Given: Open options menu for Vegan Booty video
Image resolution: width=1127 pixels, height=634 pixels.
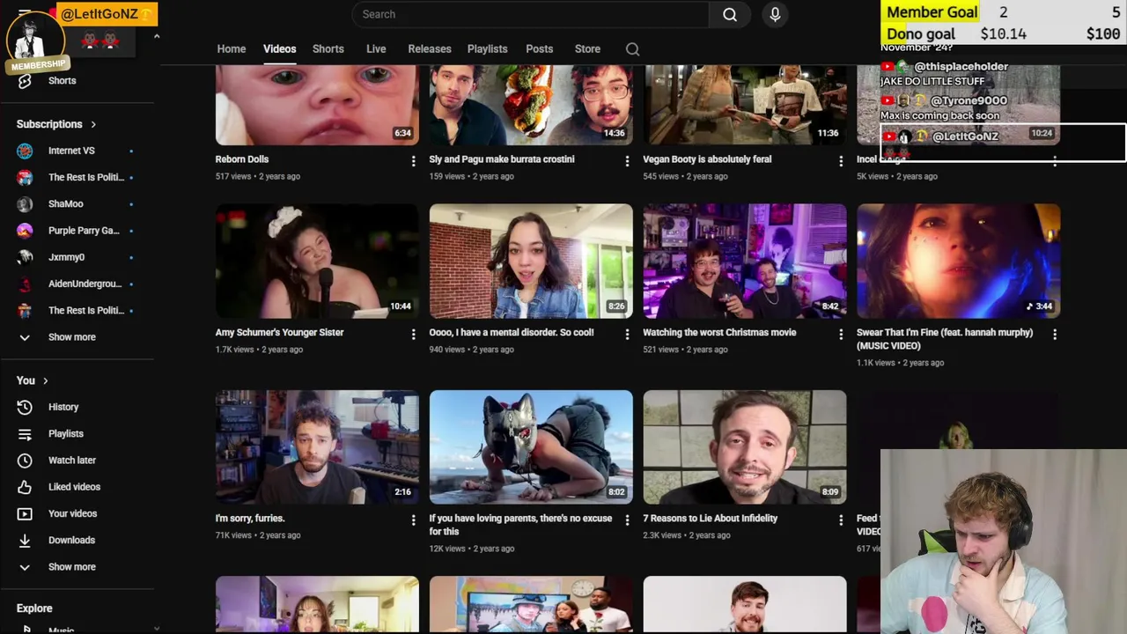Looking at the screenshot, I should [841, 161].
